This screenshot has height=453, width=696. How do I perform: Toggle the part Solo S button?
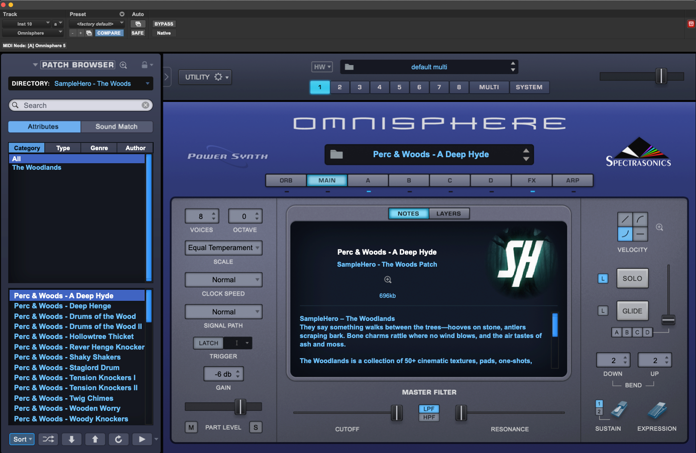[256, 427]
